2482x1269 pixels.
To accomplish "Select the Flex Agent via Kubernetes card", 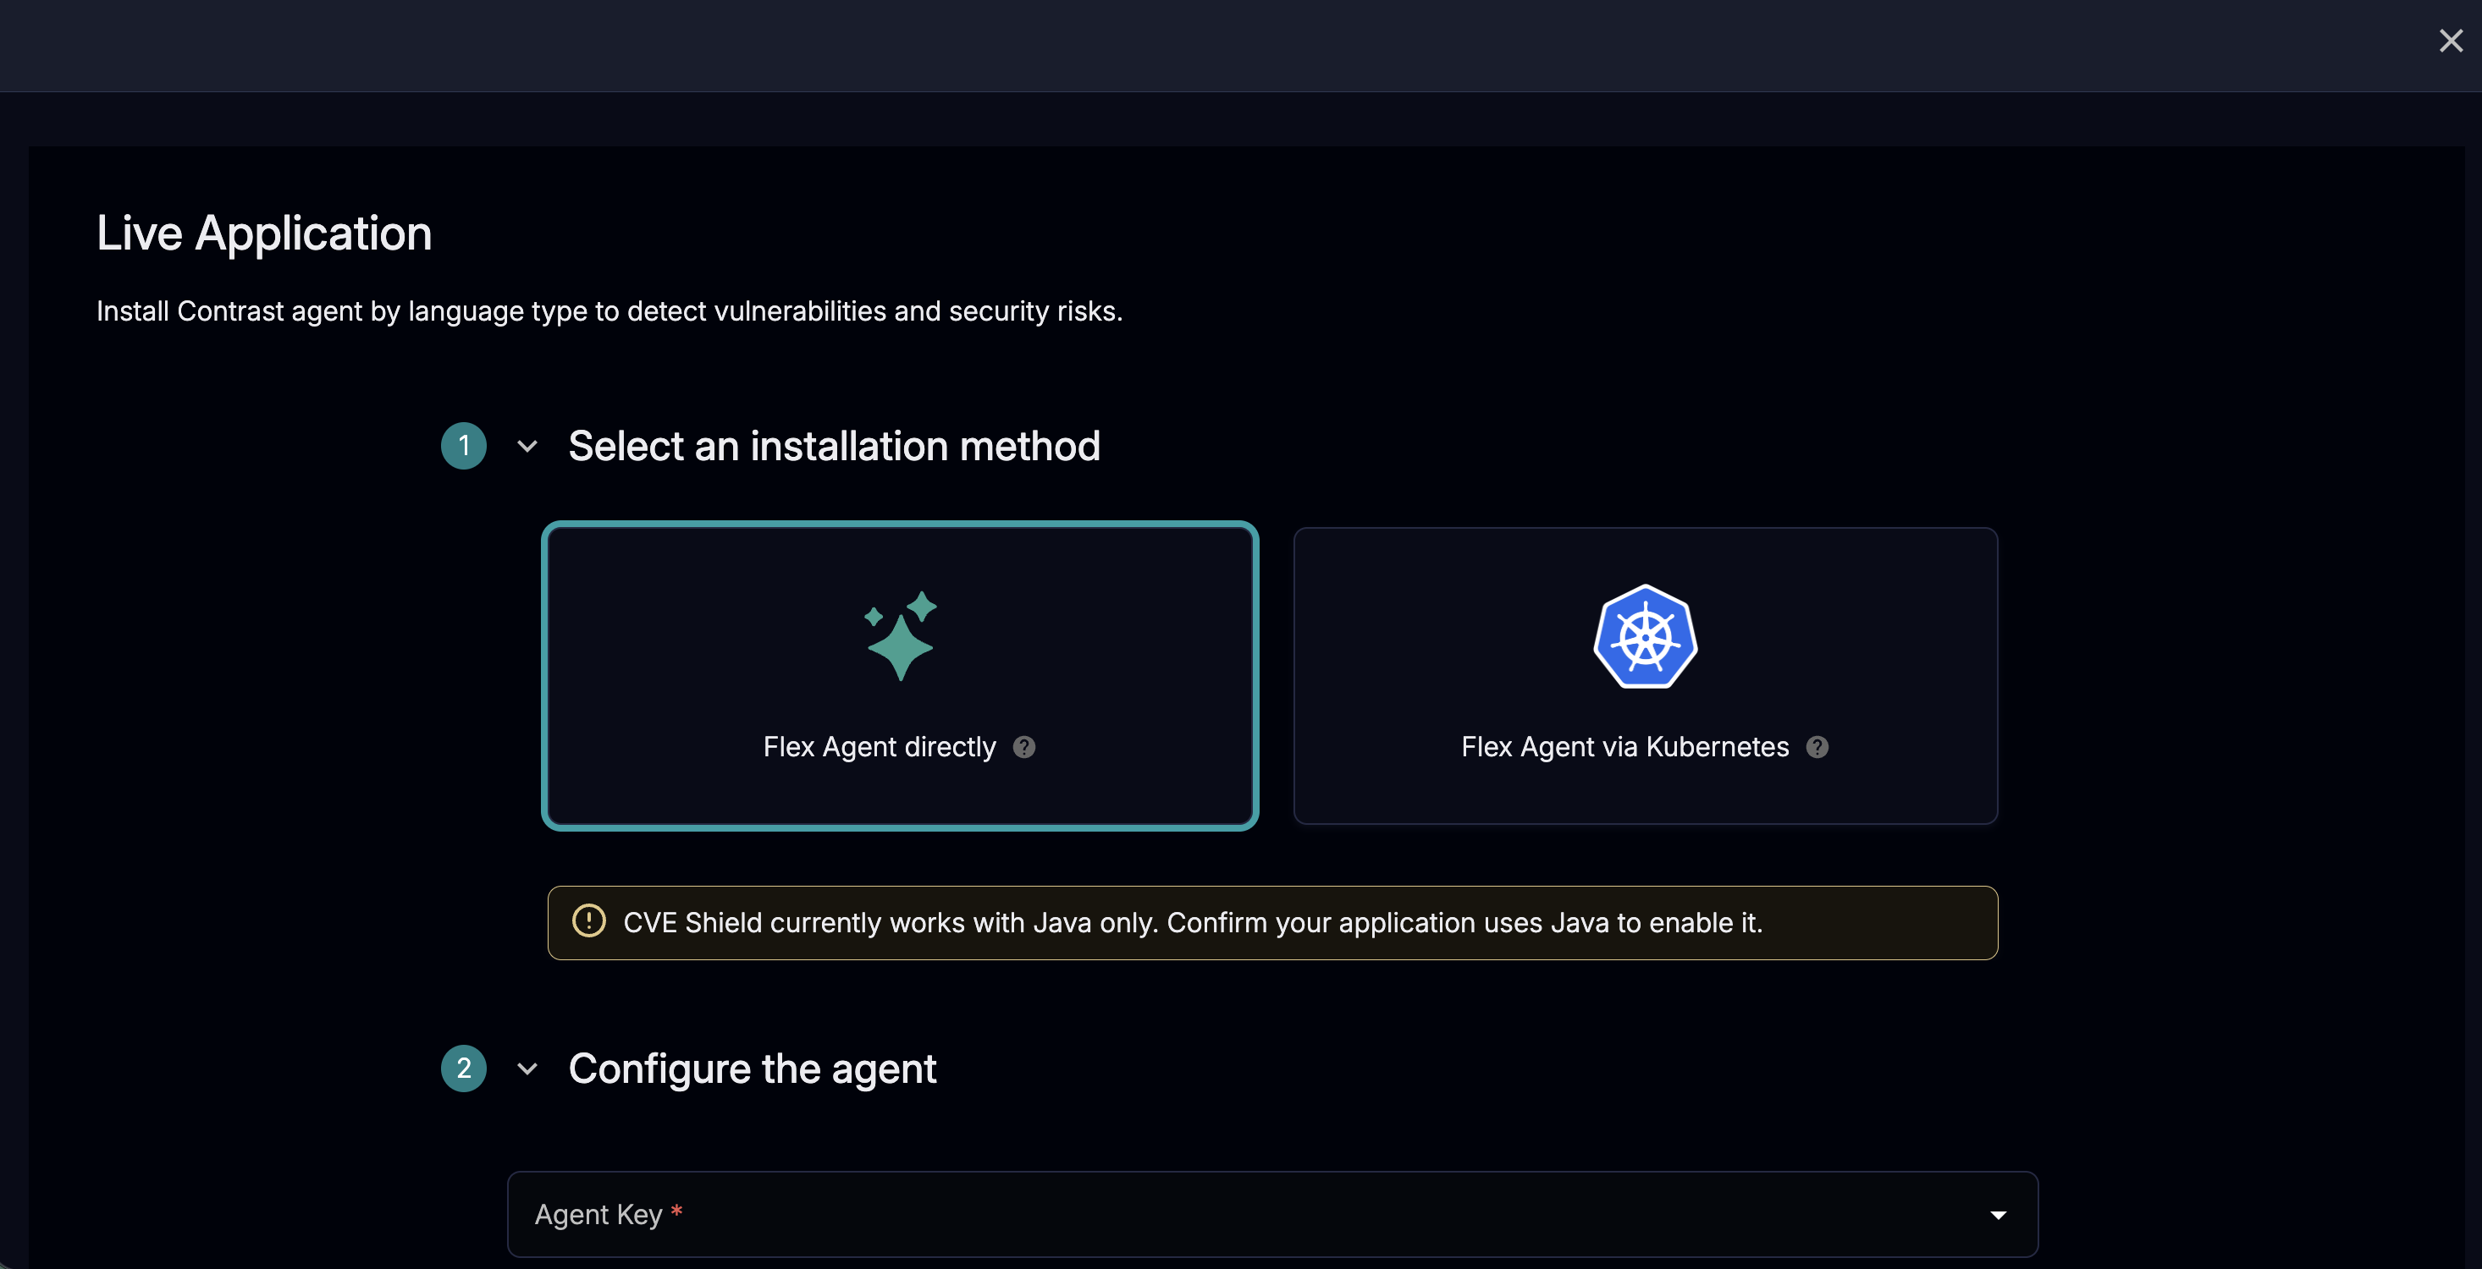I will [x=1645, y=675].
